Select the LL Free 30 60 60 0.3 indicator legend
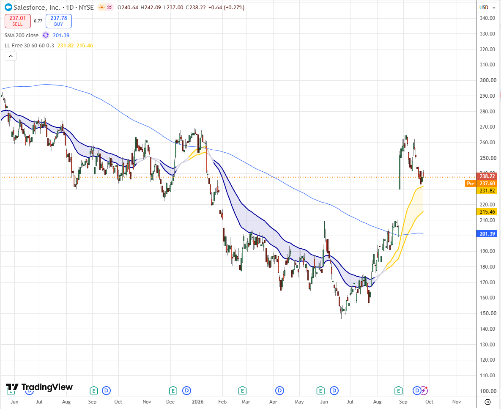This screenshot has height=409, width=501. (30, 46)
